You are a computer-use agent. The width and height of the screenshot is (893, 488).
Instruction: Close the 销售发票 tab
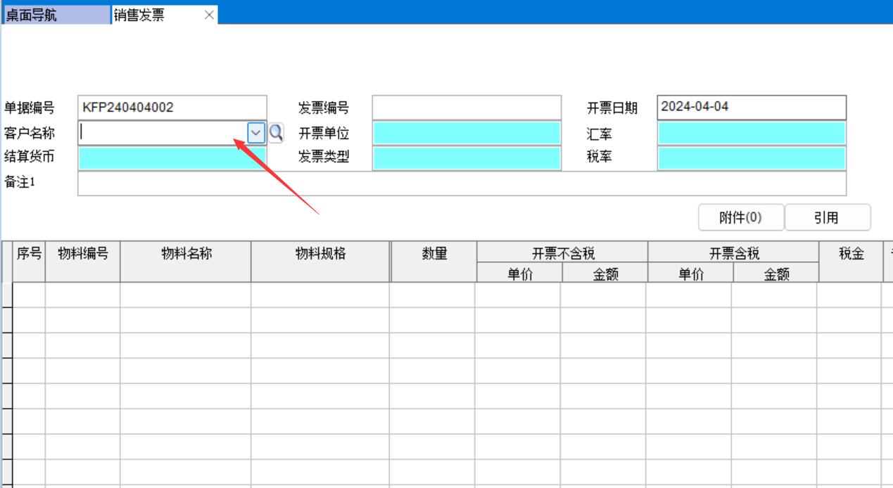pyautogui.click(x=209, y=15)
